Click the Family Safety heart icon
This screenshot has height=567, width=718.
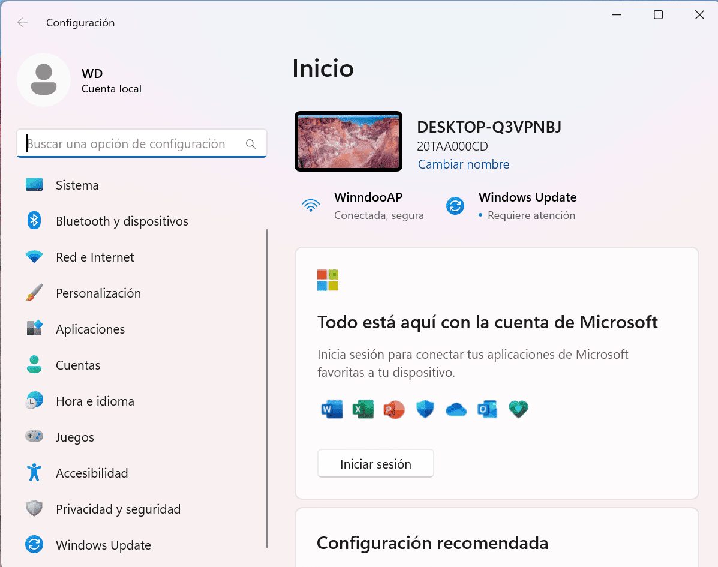pyautogui.click(x=518, y=409)
